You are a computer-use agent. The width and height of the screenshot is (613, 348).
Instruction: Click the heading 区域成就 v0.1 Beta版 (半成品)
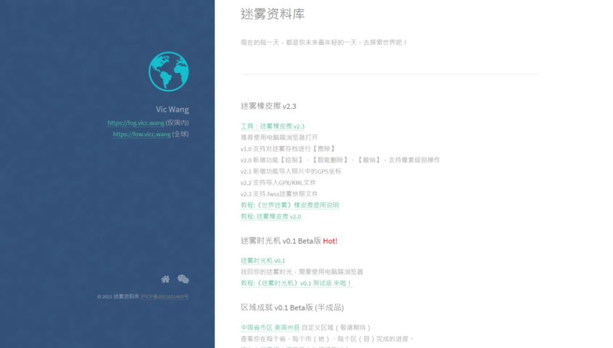pos(292,308)
